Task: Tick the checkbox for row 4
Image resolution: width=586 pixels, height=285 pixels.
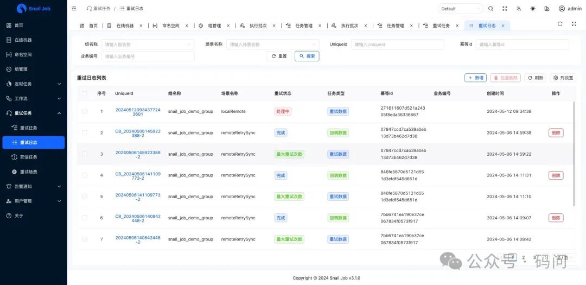Action: pyautogui.click(x=85, y=175)
